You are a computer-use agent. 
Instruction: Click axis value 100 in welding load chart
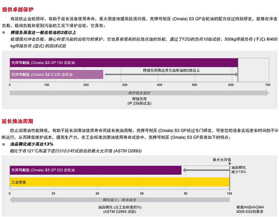(x=46, y=85)
